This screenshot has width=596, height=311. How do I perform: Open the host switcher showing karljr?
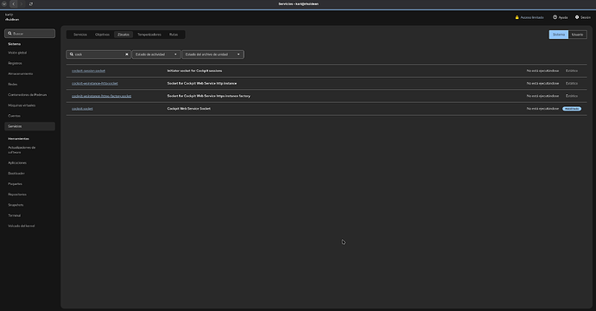click(12, 16)
